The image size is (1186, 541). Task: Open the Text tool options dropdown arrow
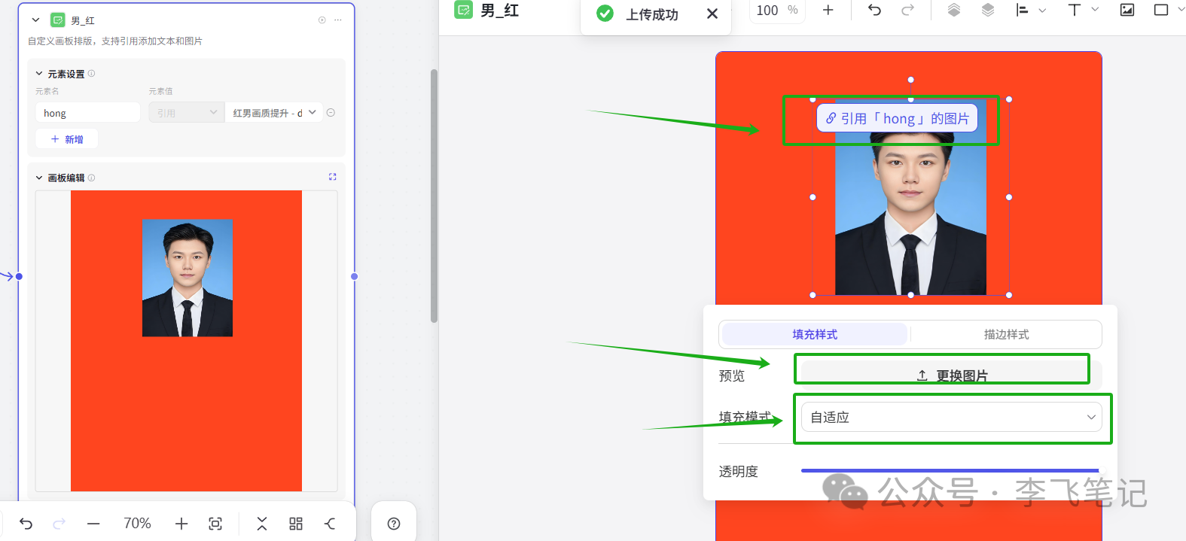pos(1095,11)
